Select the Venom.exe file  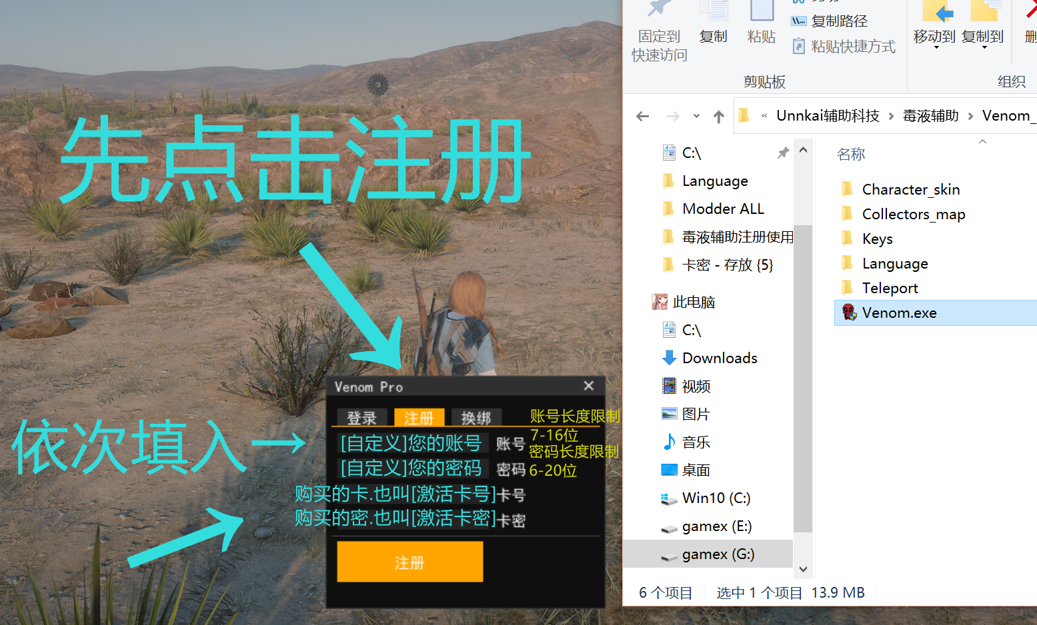(x=936, y=313)
